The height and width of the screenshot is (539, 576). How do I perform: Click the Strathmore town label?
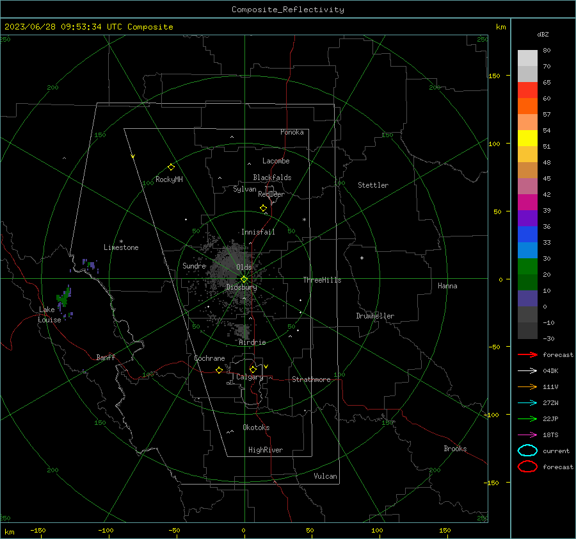tap(311, 379)
